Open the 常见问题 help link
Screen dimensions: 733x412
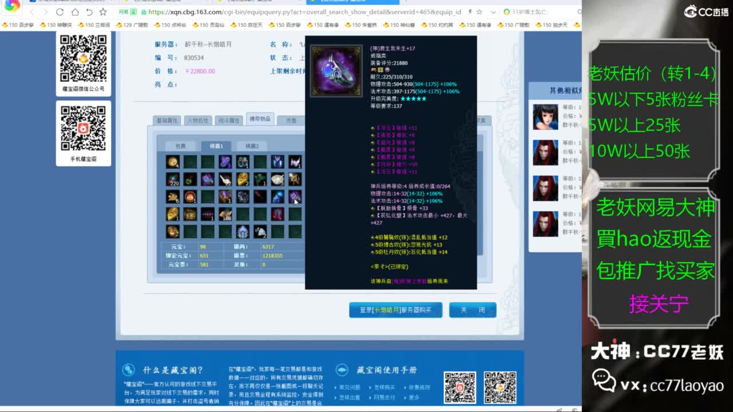click(351, 387)
